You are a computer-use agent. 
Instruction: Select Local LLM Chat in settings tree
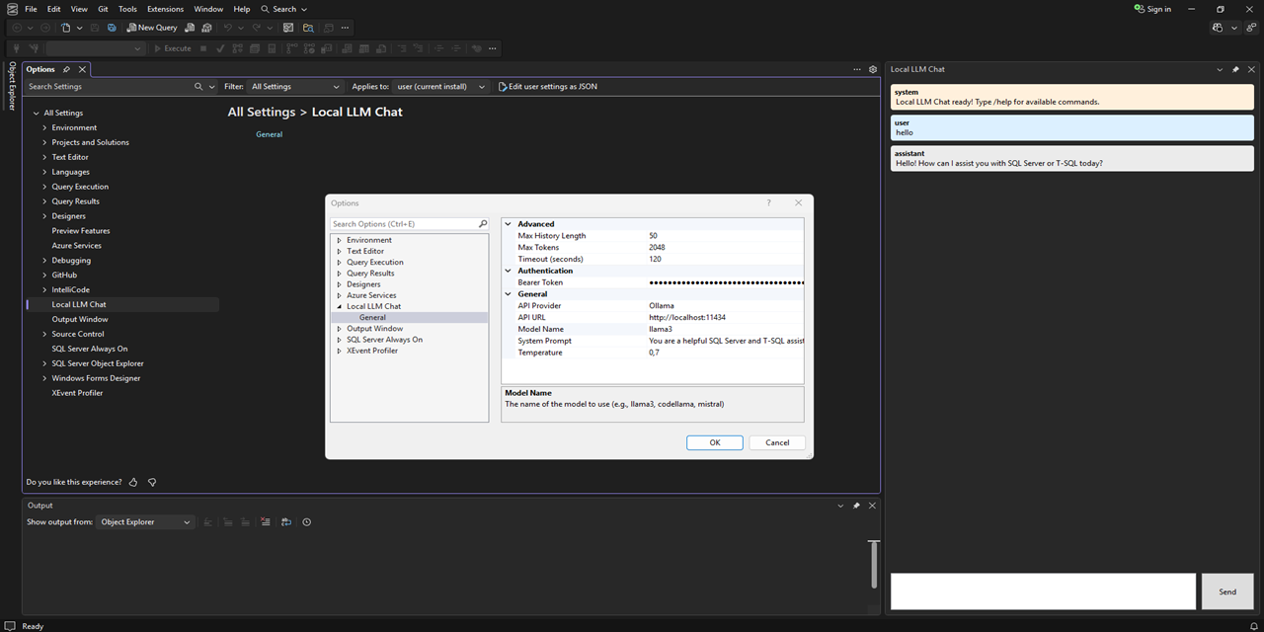(x=79, y=304)
